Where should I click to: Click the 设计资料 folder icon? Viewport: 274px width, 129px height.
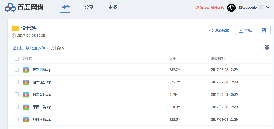click(x=15, y=28)
